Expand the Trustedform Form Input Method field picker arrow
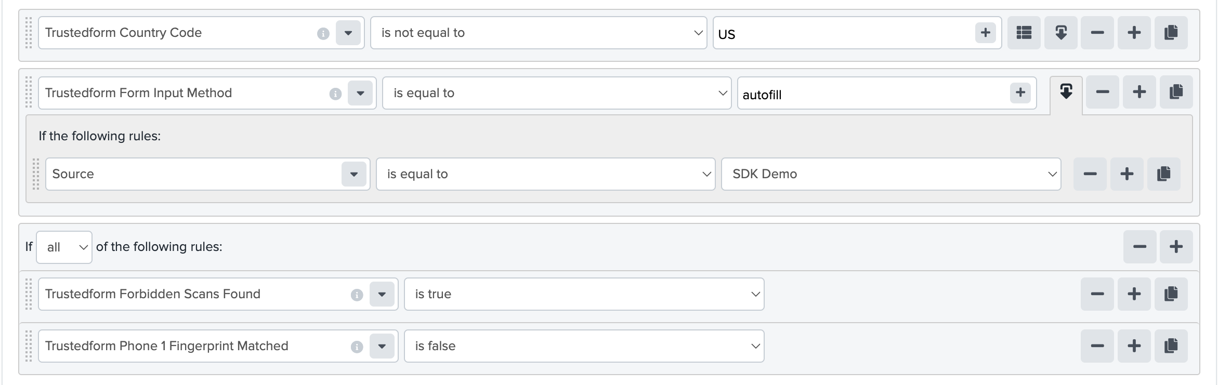 click(x=360, y=93)
